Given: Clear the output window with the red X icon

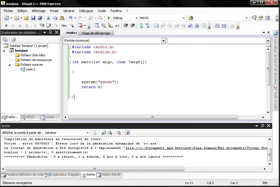Looking at the screenshot, I should [118, 133].
